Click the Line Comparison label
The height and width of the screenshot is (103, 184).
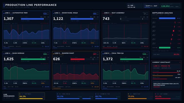coord(9,95)
